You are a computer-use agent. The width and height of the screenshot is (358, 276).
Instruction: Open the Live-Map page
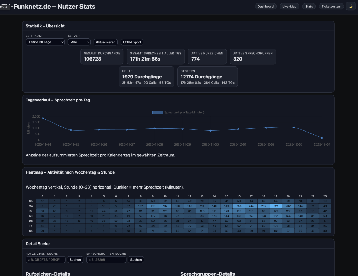click(x=289, y=6)
